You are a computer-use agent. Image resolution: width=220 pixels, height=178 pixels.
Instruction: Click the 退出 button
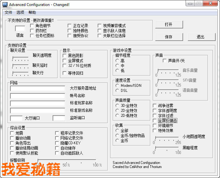coord(200,37)
